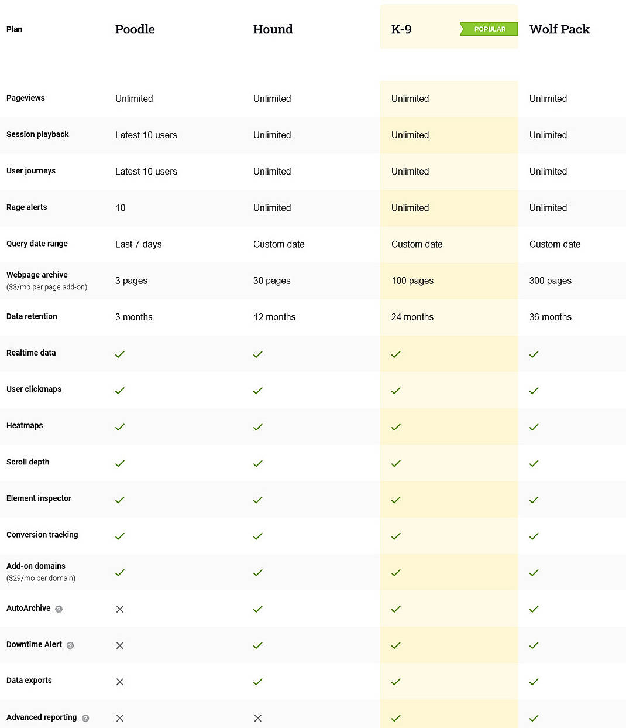
Task: Select the Hound plan heading
Action: click(x=273, y=29)
